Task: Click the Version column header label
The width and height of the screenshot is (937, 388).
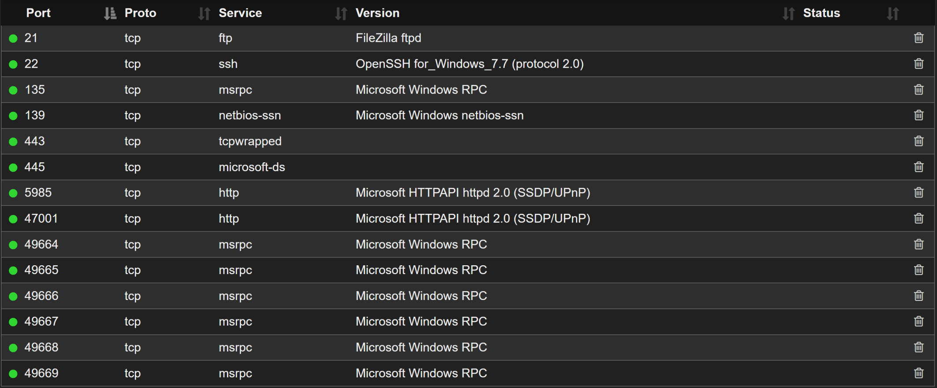Action: click(x=377, y=13)
